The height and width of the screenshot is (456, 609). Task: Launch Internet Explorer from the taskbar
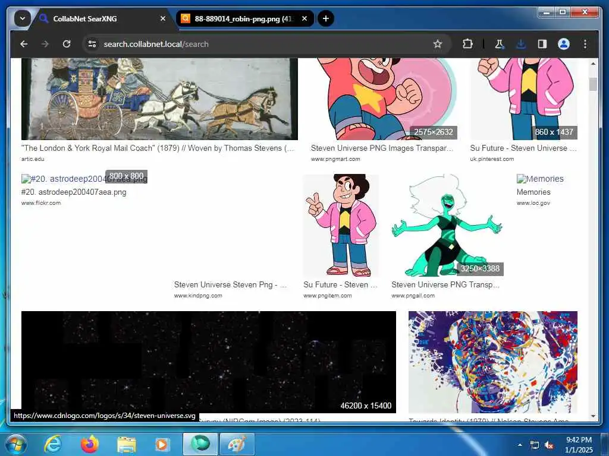click(x=53, y=444)
